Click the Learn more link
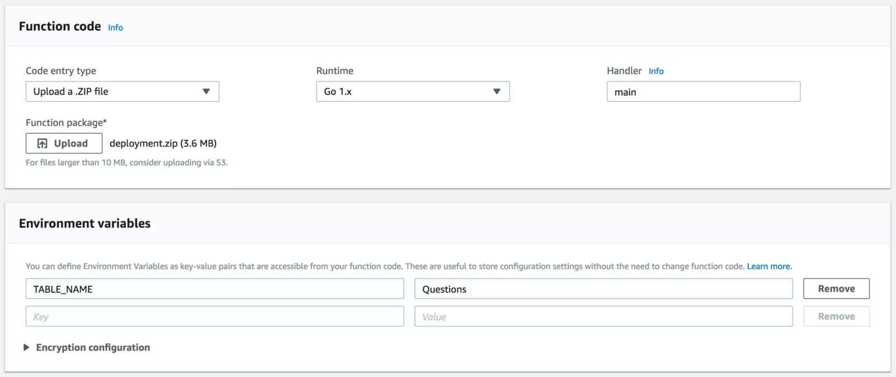This screenshot has width=896, height=377. [769, 266]
